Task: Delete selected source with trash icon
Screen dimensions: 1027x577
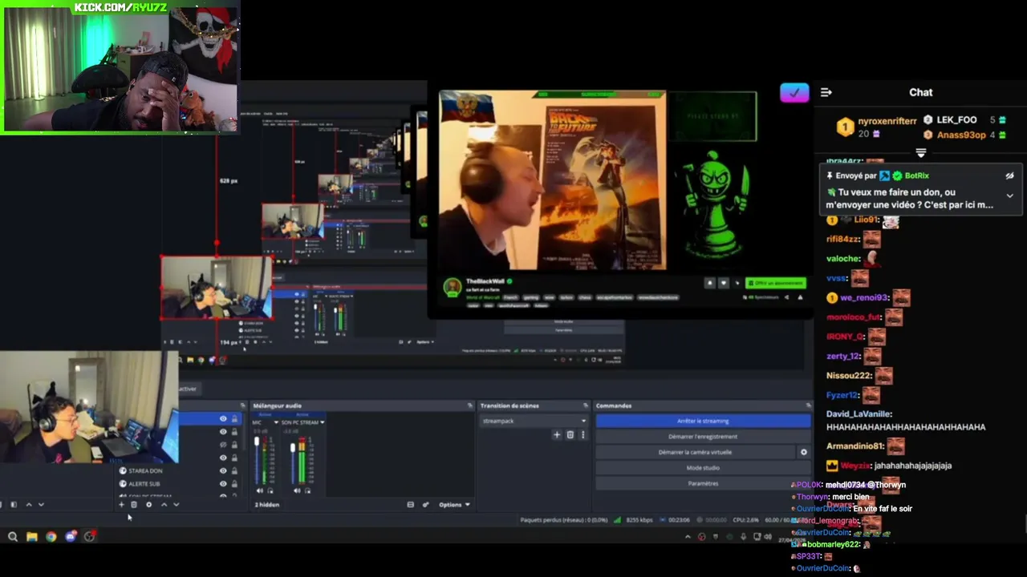Action: click(133, 505)
